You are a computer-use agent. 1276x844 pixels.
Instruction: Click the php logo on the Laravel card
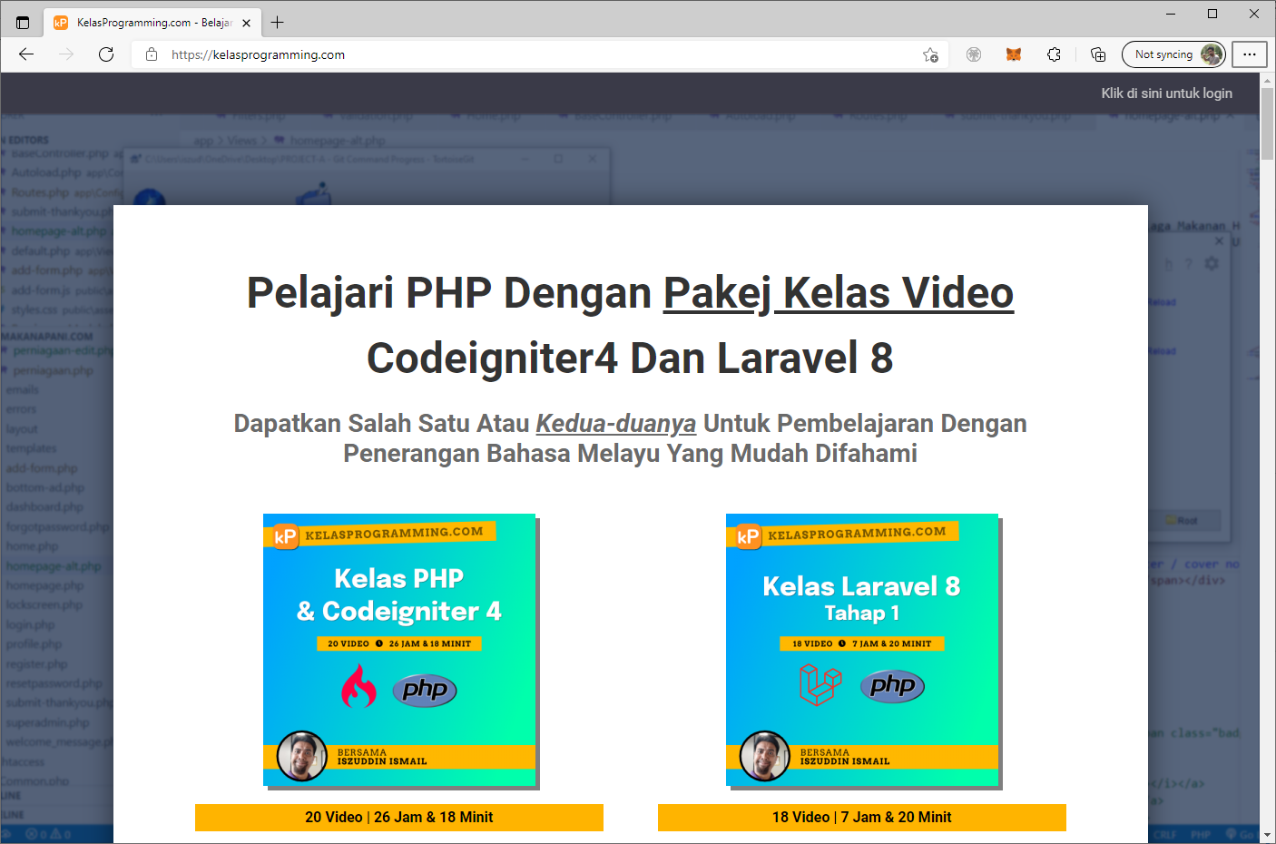click(893, 685)
